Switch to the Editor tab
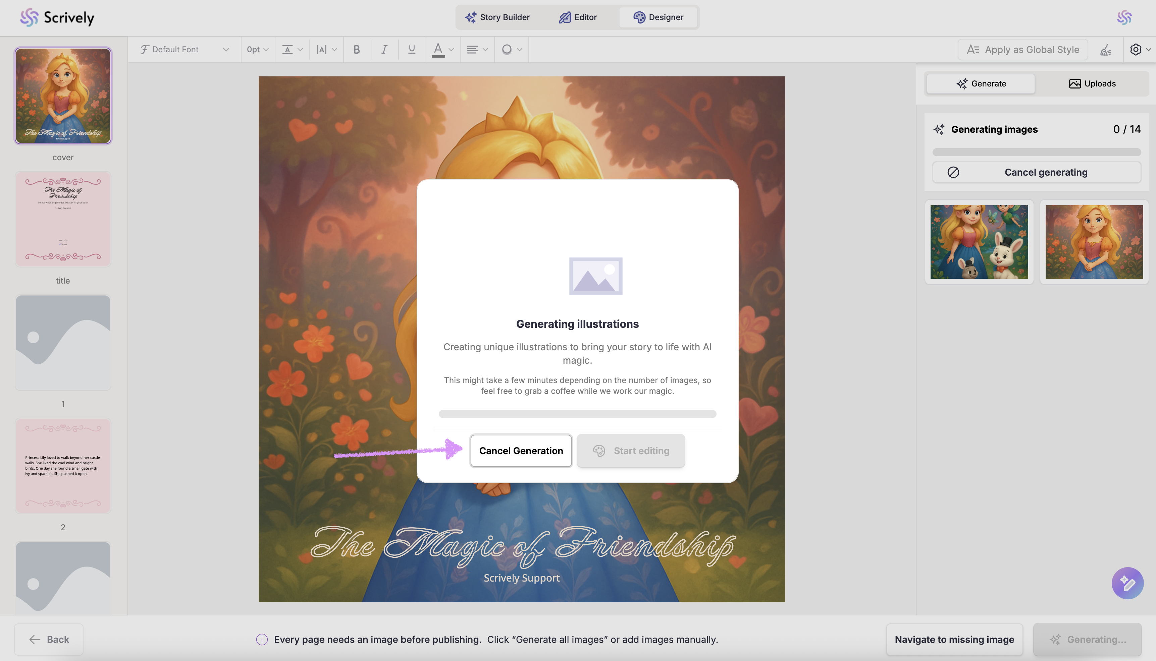The height and width of the screenshot is (661, 1156). tap(578, 17)
